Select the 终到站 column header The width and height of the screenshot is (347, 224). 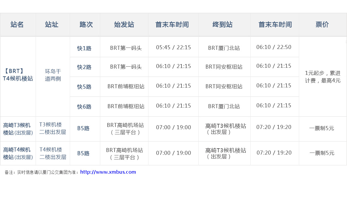[x=223, y=25]
